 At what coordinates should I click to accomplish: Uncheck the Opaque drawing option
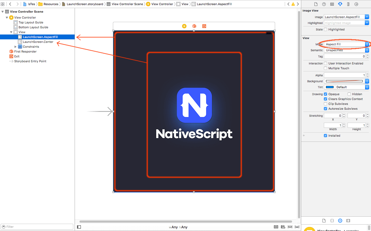tap(325, 94)
